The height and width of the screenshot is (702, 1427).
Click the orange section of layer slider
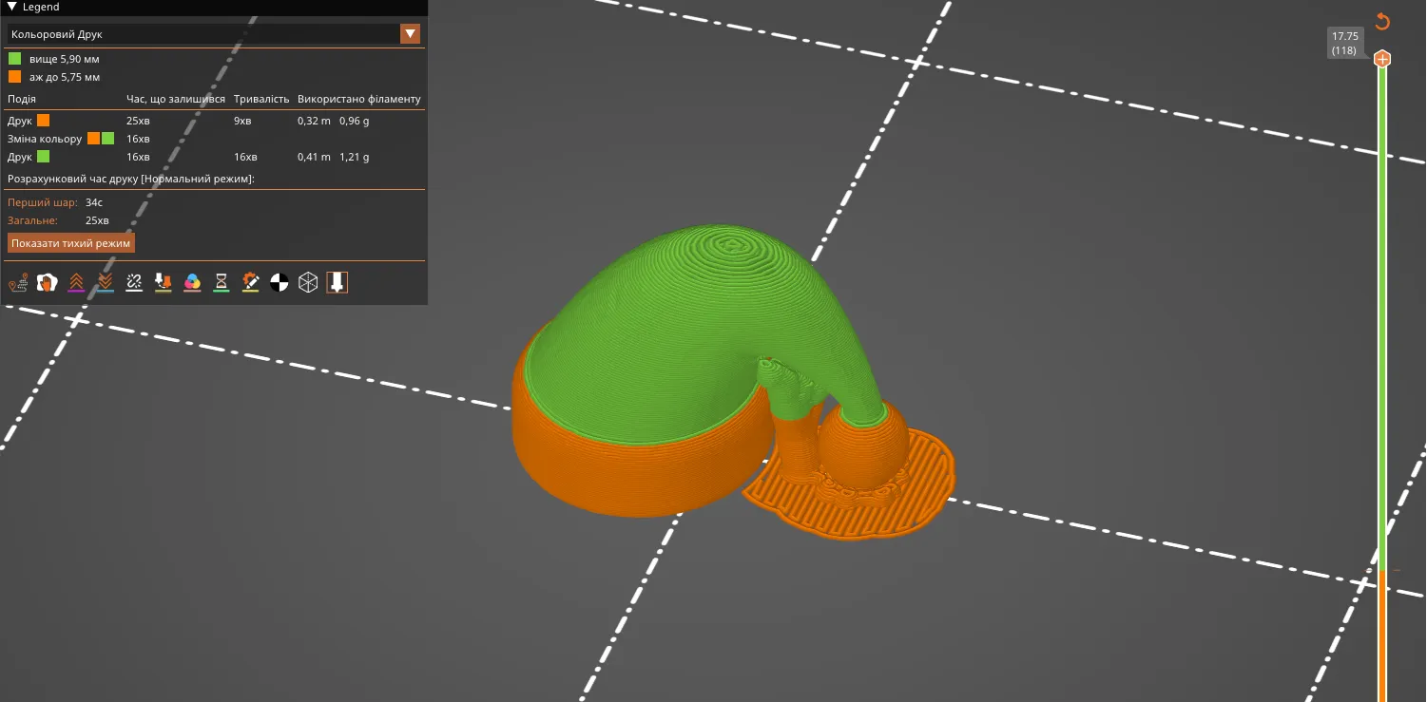pyautogui.click(x=1382, y=635)
